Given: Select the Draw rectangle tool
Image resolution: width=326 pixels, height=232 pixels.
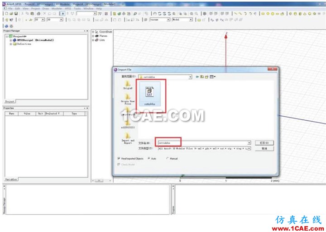Looking at the screenshot, I should coord(263,14).
